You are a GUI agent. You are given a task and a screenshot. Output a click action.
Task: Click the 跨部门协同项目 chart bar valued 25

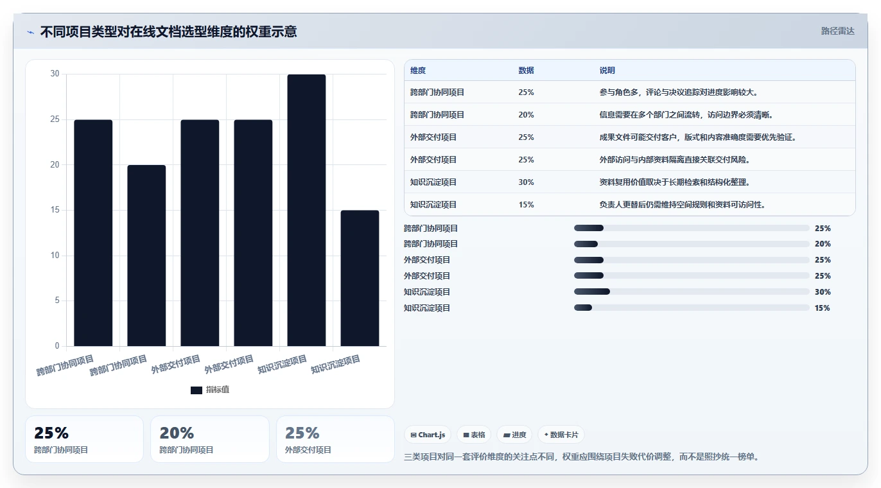click(93, 233)
